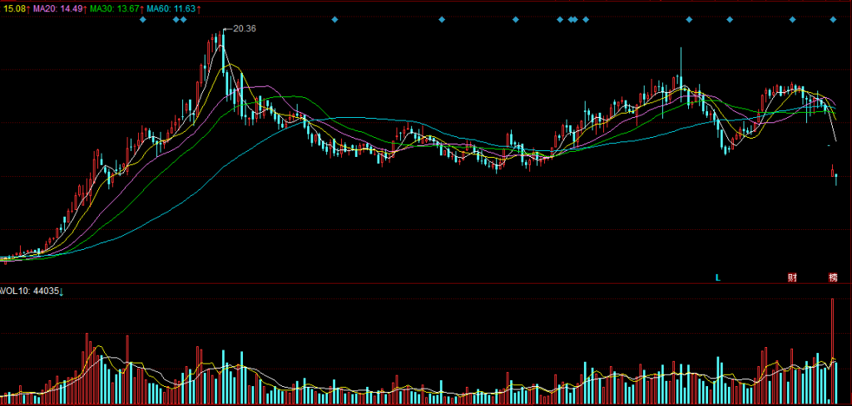Viewport: 852px width, 406px height.
Task: Select the tallest red volume bar
Action: point(832,350)
